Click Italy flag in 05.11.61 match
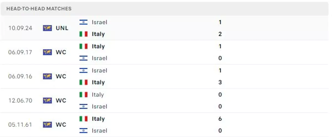Viewport: 332px width, 137px height. pos(83,119)
